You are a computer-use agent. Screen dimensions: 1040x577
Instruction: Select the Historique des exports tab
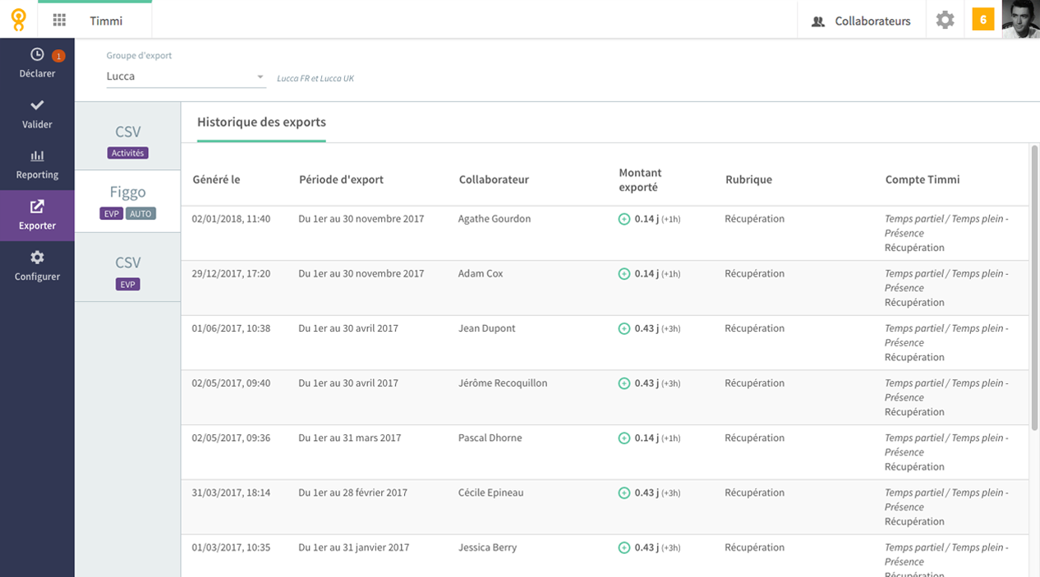(261, 122)
